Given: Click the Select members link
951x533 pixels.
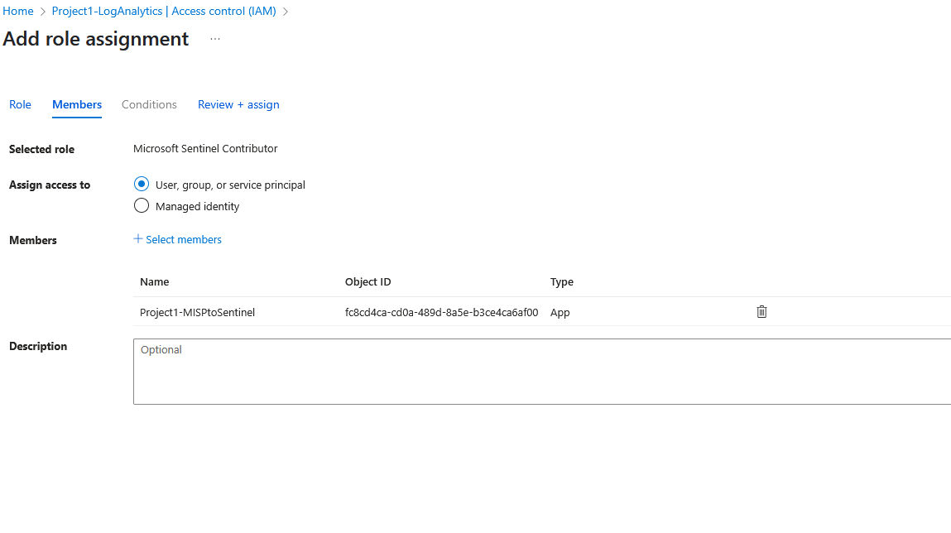Looking at the screenshot, I should (178, 239).
